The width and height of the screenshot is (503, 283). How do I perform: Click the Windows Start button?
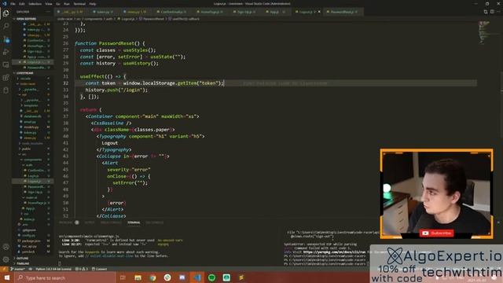7,277
